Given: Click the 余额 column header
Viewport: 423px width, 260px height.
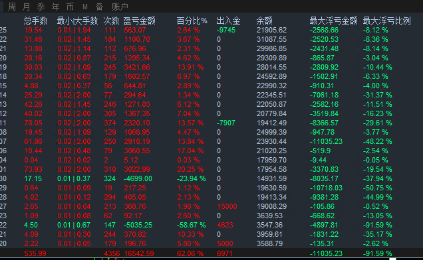Looking at the screenshot, I should (x=265, y=21).
